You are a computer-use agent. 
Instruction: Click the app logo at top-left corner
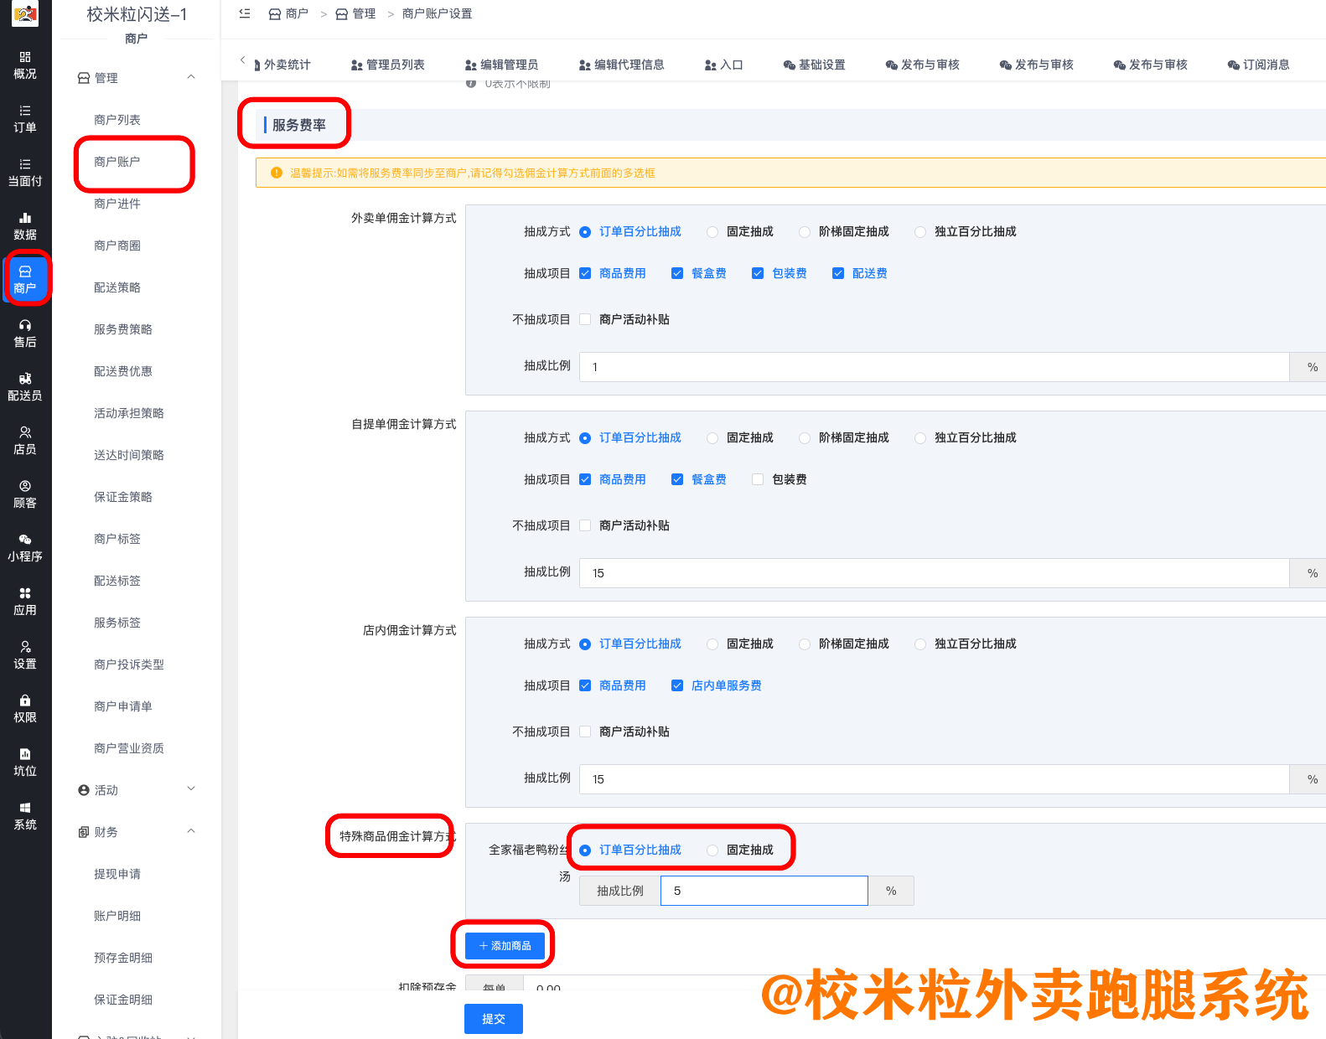pyautogui.click(x=25, y=14)
